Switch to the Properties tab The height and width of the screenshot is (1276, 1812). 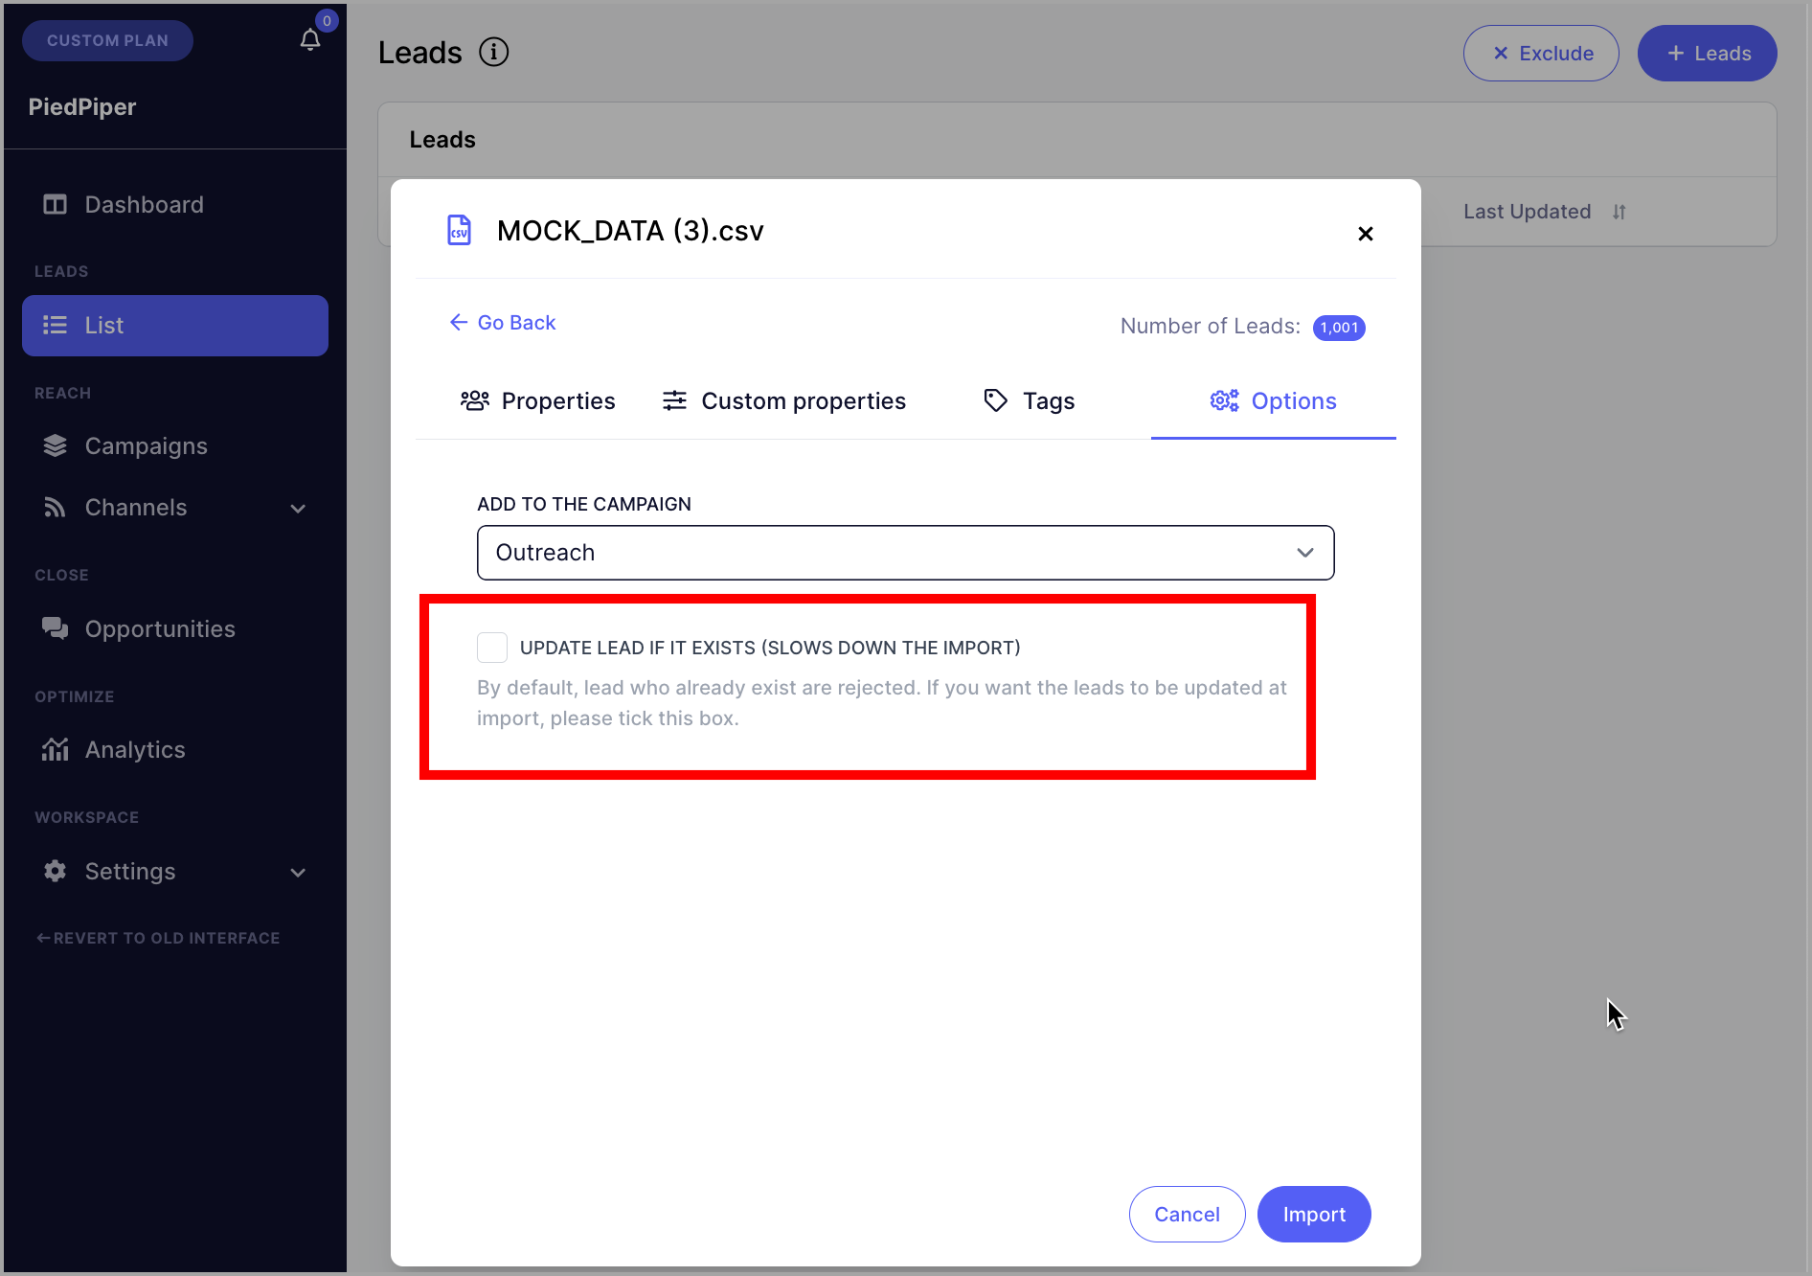[537, 401]
